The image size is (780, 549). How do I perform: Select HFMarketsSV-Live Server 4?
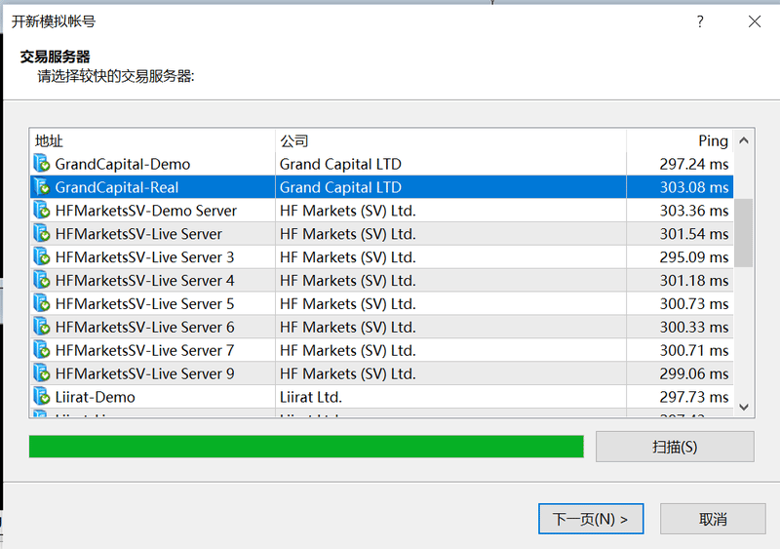pos(144,281)
